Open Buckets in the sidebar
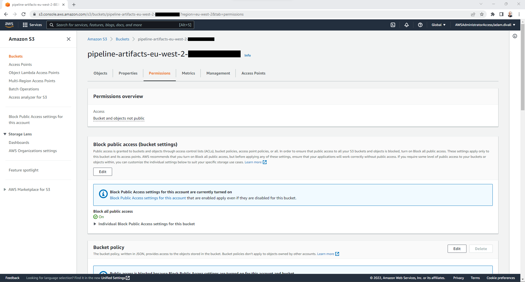This screenshot has width=525, height=282. 16,56
